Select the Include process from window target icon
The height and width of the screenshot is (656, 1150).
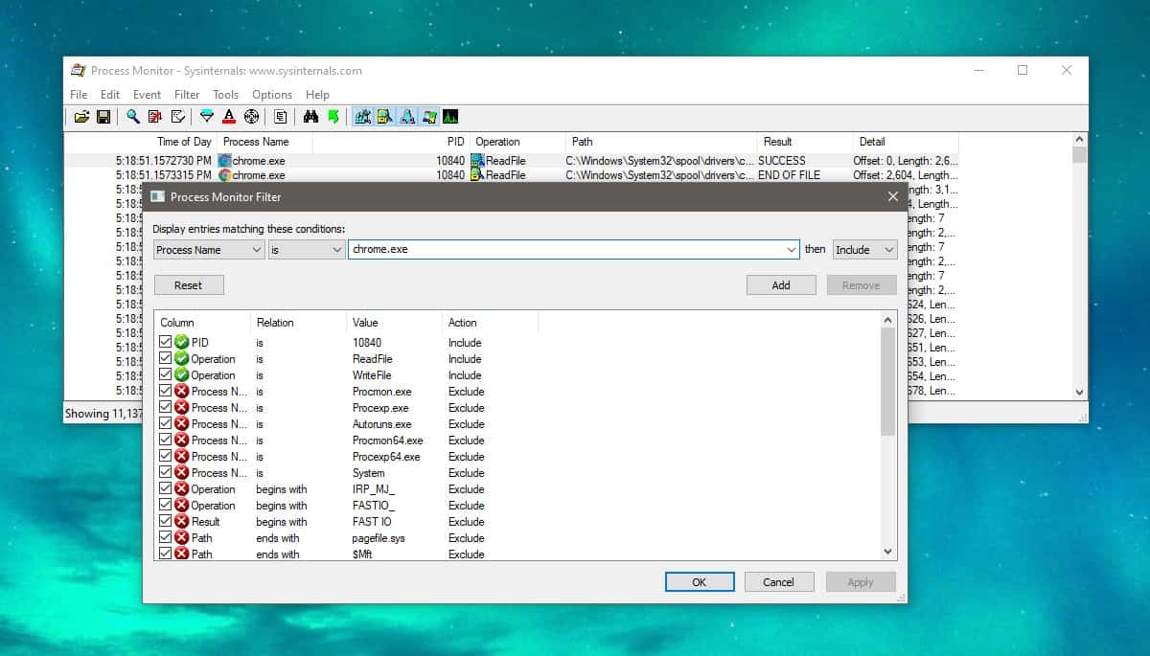(251, 117)
